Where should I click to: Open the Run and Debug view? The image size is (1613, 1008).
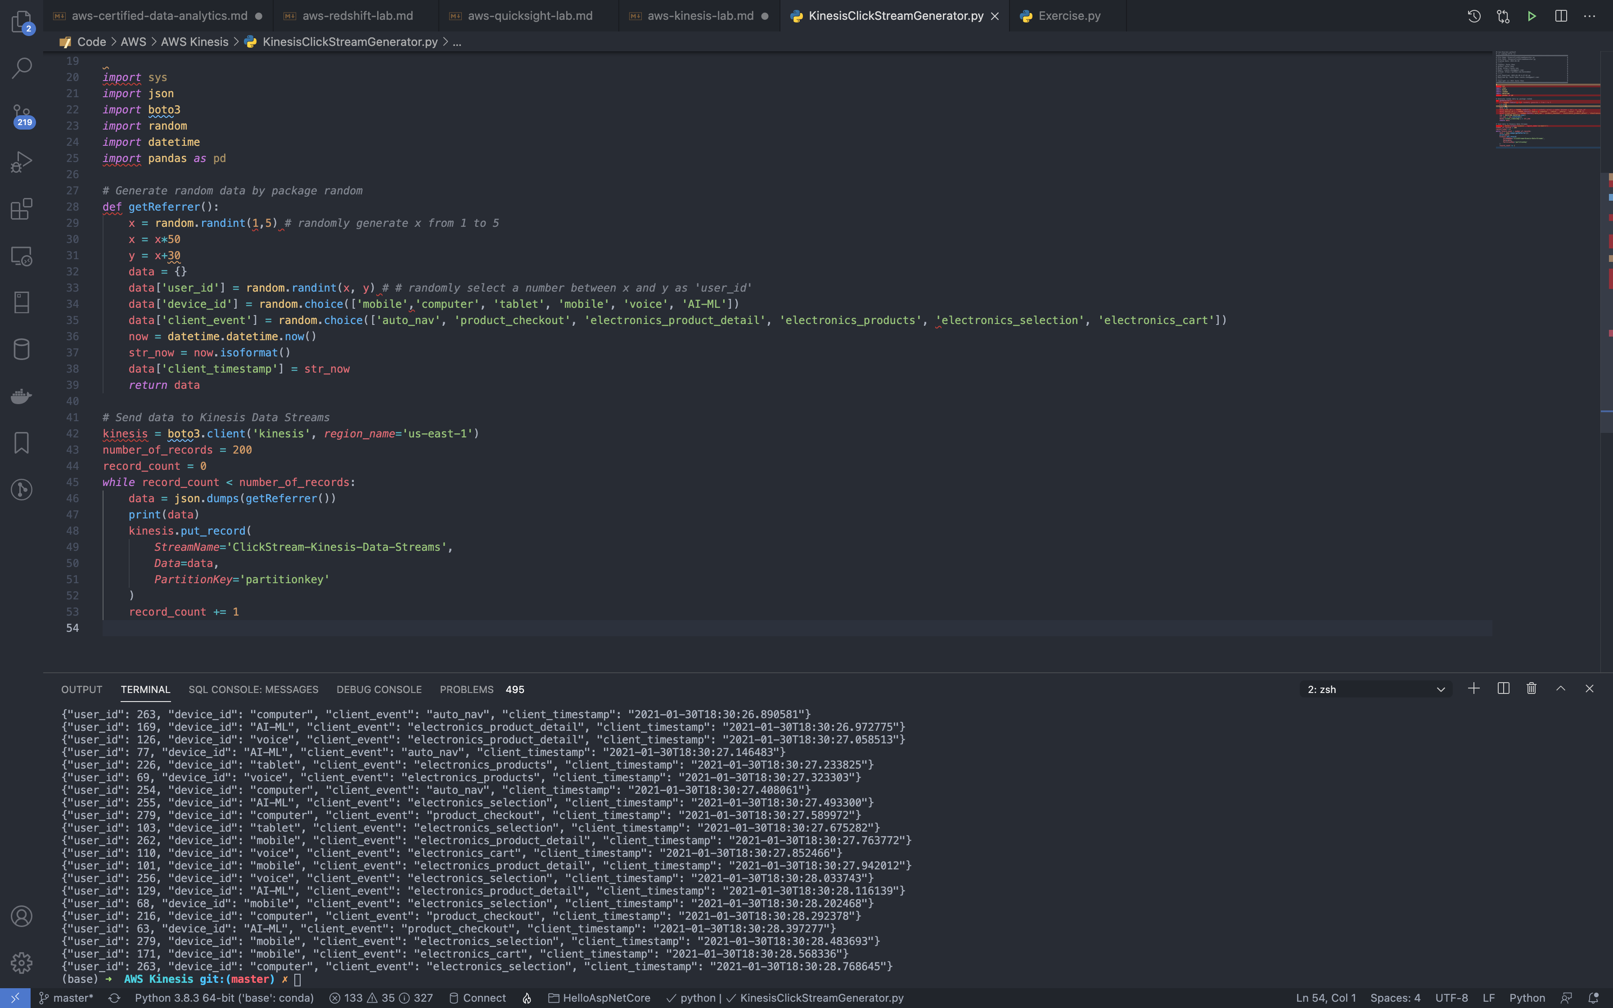[x=21, y=162]
